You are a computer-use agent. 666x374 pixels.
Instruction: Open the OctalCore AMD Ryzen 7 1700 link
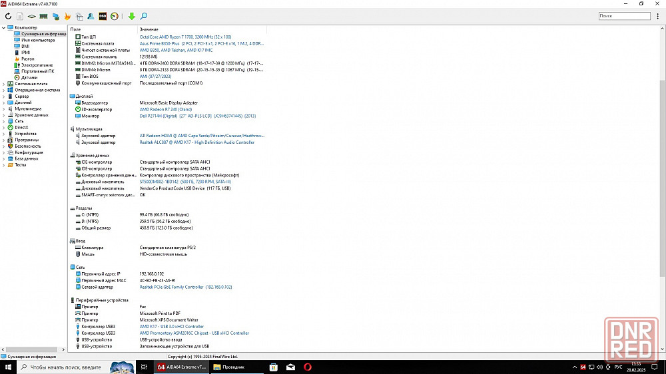click(185, 37)
